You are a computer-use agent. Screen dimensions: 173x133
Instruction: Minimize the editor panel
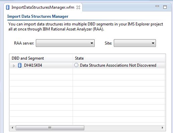point(157,6)
